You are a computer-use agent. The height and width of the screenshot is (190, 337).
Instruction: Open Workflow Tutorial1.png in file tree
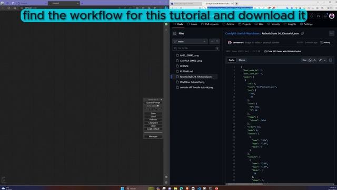192,82
